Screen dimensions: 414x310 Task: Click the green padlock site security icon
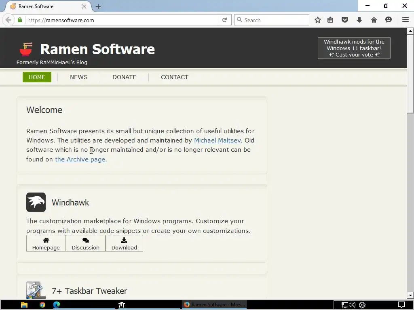click(20, 20)
